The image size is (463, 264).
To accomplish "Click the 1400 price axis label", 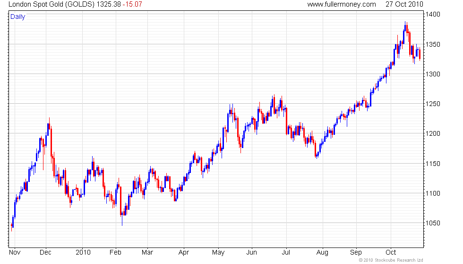I will (433, 14).
